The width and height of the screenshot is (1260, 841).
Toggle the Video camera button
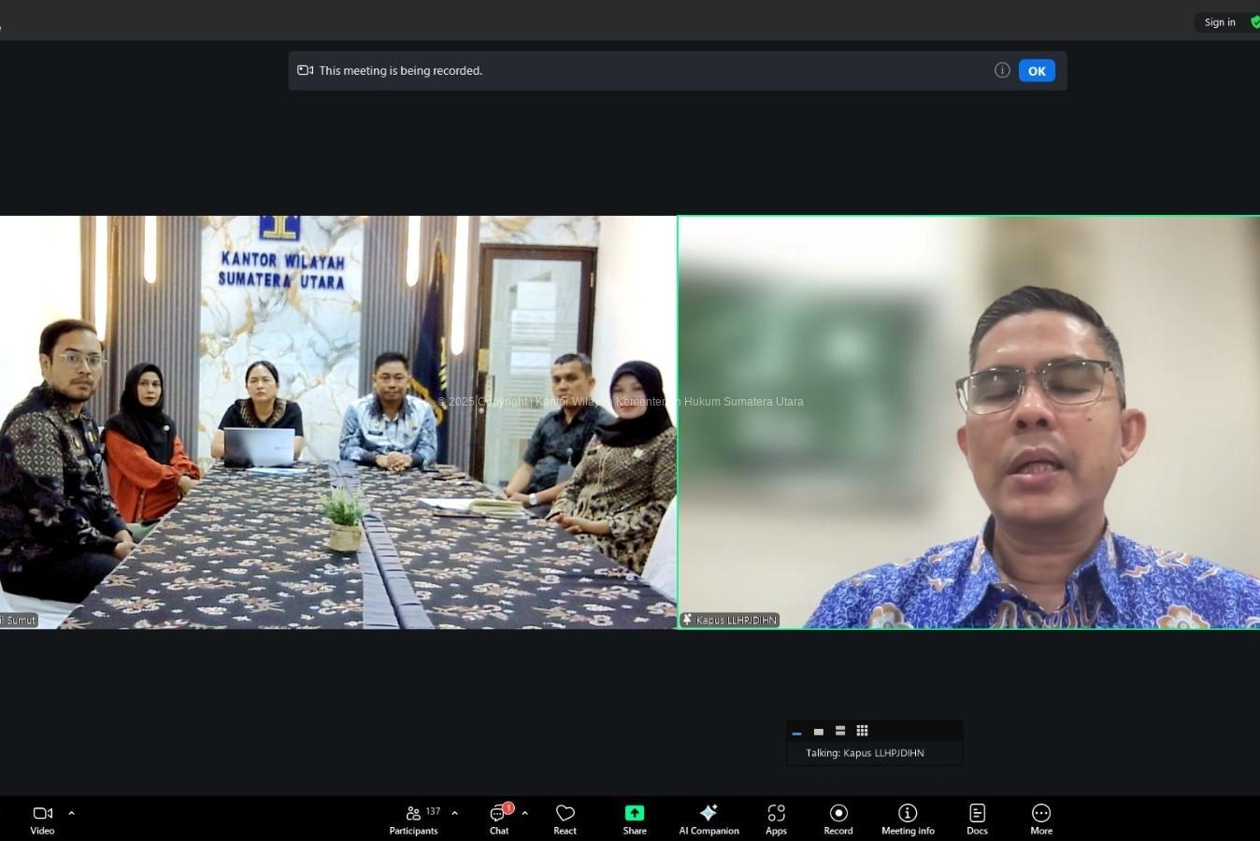point(42,819)
